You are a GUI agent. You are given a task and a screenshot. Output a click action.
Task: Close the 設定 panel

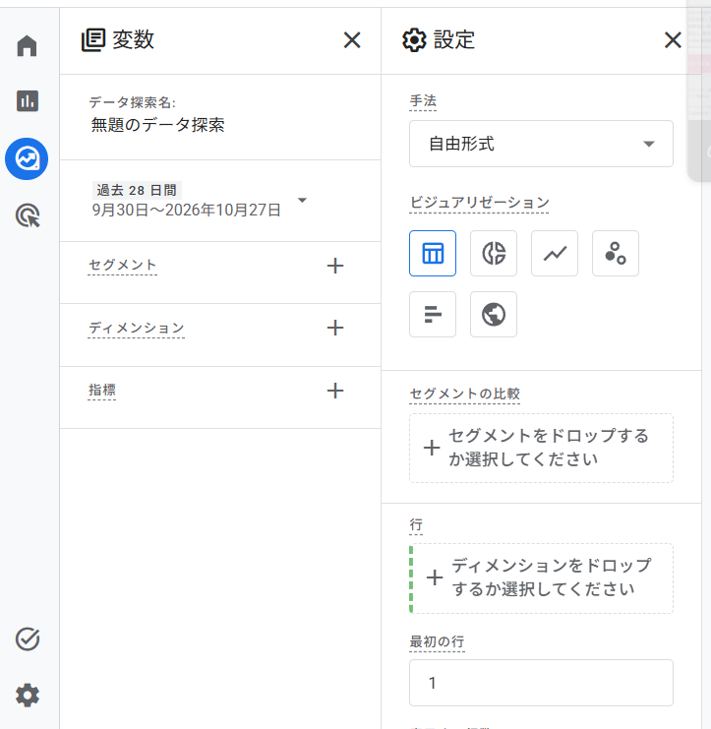pyautogui.click(x=673, y=40)
